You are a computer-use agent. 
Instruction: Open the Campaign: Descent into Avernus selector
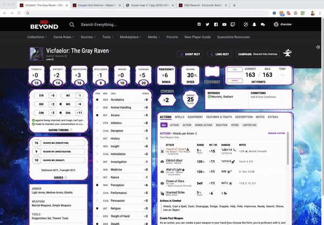[x=258, y=54]
